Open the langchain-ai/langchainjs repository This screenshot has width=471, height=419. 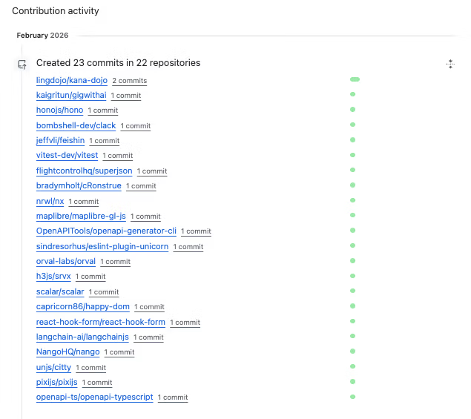tap(82, 337)
